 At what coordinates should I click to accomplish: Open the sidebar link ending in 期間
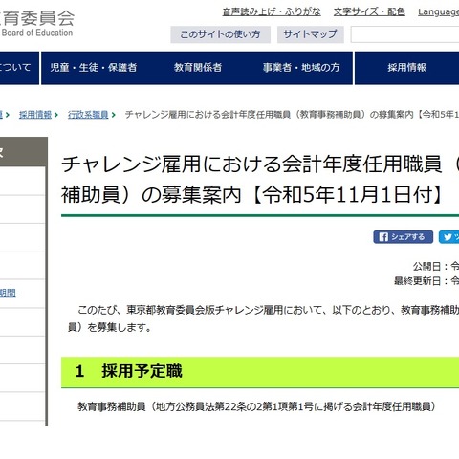[x=8, y=294]
